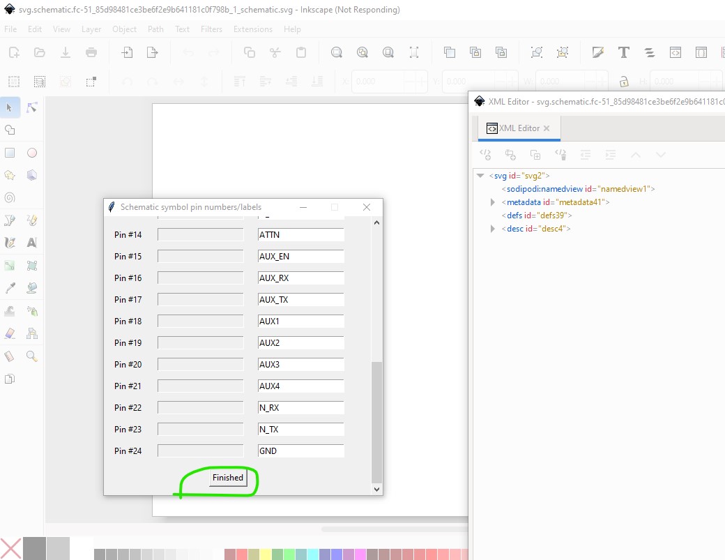Viewport: 725px width, 560px height.
Task: Select the 3D Box tool
Action: point(31,175)
